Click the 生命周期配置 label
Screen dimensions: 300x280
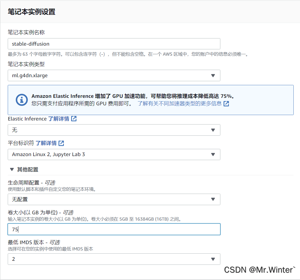pos(32,183)
